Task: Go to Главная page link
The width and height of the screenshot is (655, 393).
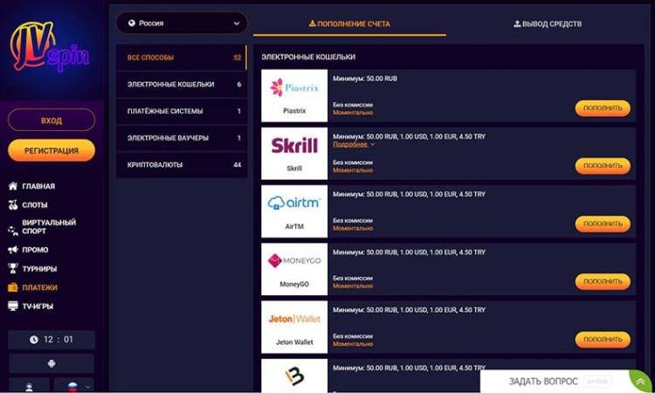Action: (x=38, y=186)
